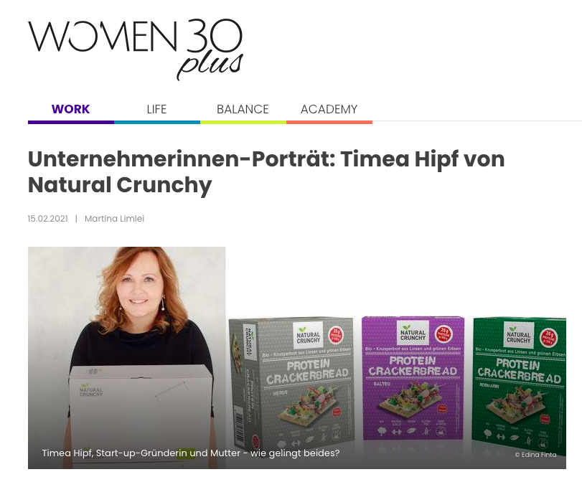Image resolution: width=582 pixels, height=477 pixels.
Task: Click the Women 30 plus logo
Action: tap(136, 49)
